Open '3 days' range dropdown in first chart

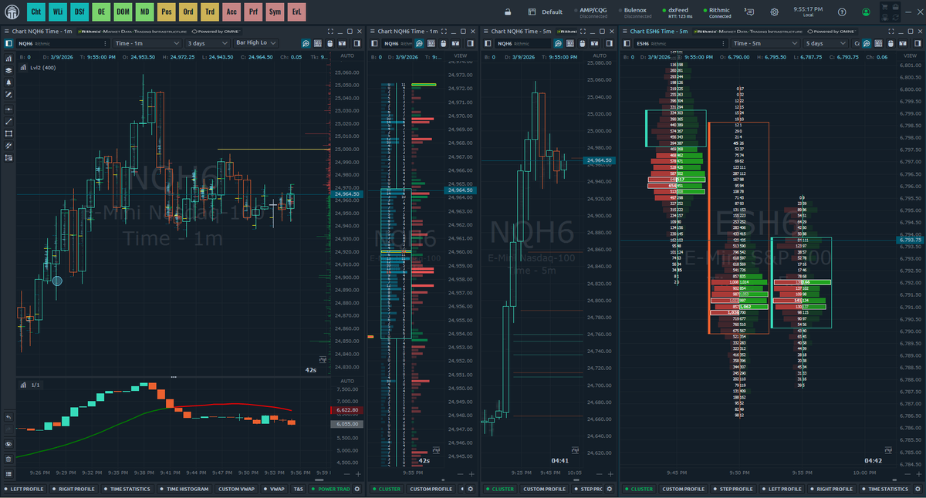coord(207,43)
